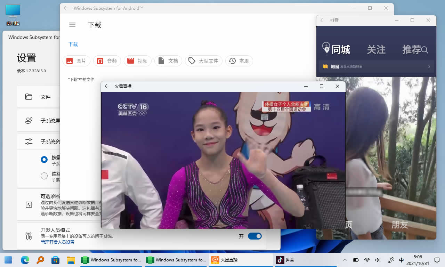The height and width of the screenshot is (267, 445).
Task: Go back in the 火星直播 window
Action: 107,86
